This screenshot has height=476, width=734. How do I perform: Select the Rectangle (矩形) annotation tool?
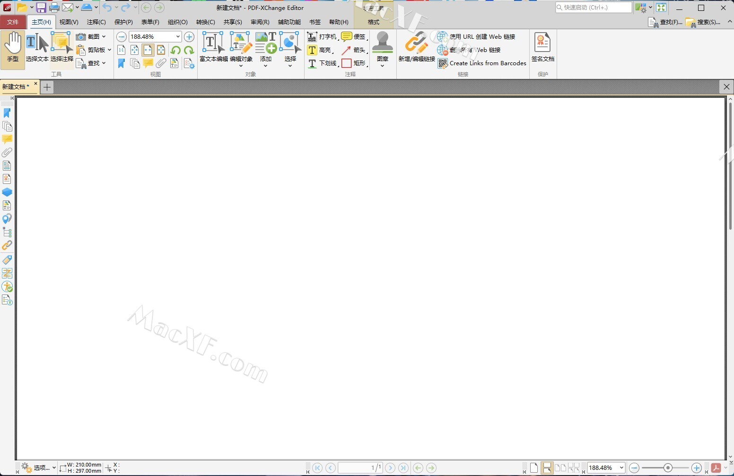click(x=354, y=63)
